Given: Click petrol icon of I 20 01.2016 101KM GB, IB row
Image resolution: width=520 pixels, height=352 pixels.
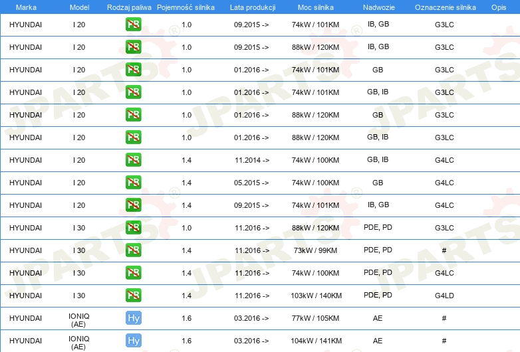Looking at the screenshot, I should pos(133,92).
